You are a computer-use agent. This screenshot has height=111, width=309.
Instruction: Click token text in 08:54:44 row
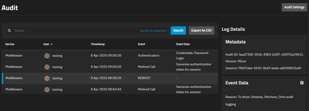tap(194, 89)
